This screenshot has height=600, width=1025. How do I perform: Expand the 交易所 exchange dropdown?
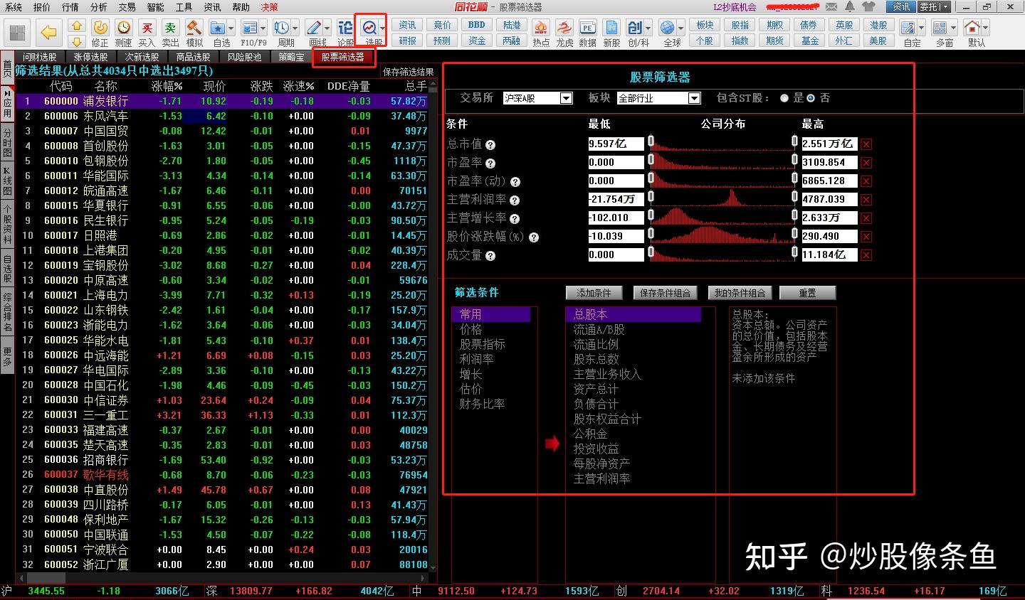click(x=567, y=98)
